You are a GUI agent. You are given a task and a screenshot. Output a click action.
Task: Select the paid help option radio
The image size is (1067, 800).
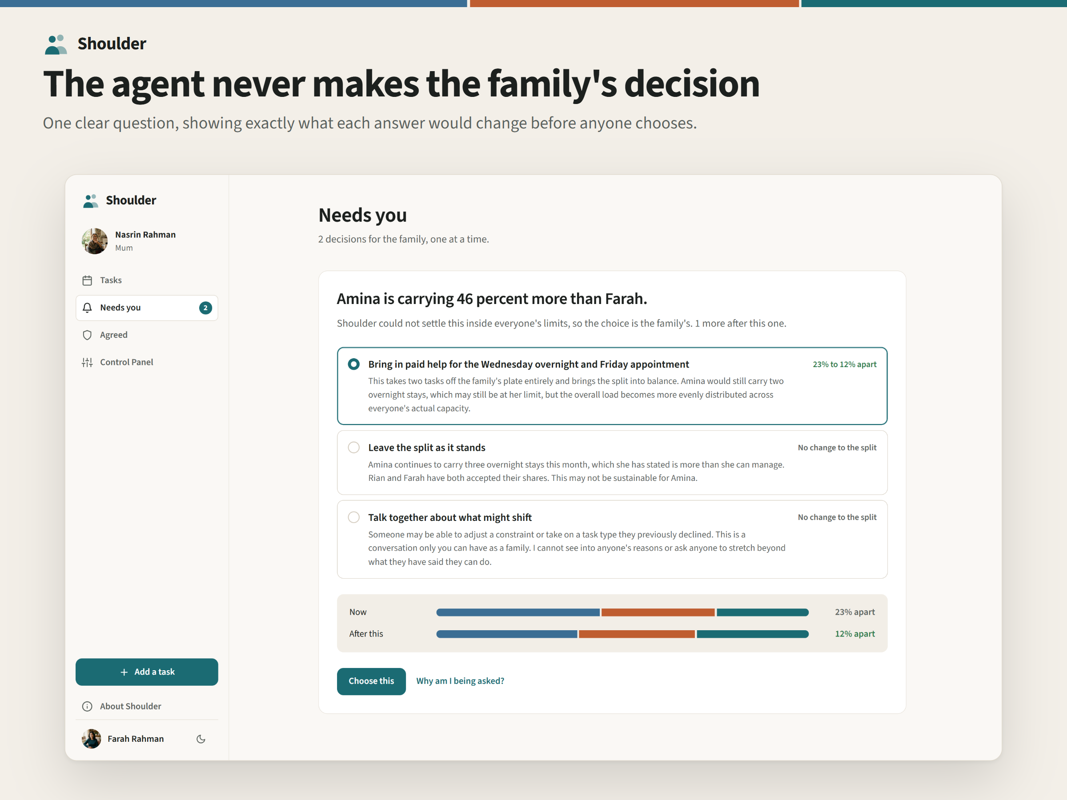tap(354, 364)
